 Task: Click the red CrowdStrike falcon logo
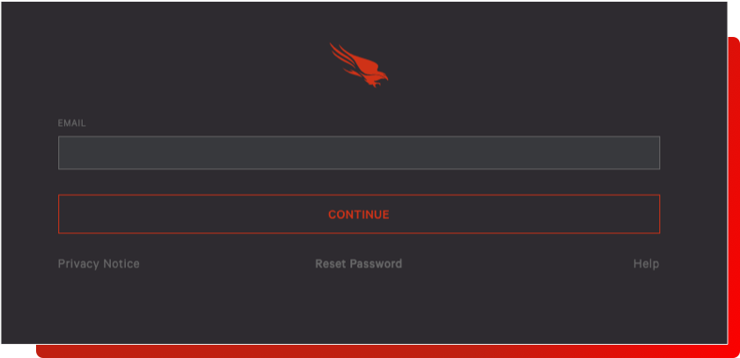[x=359, y=65]
